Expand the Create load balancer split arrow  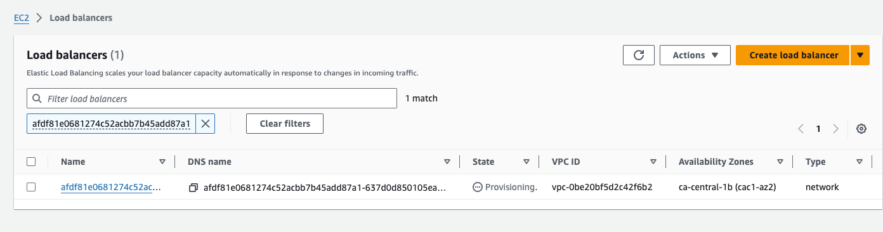(x=860, y=55)
